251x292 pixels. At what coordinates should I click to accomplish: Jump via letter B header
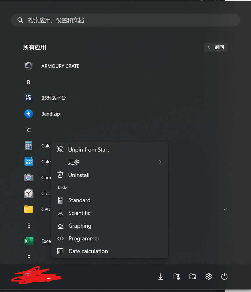(x=29, y=82)
